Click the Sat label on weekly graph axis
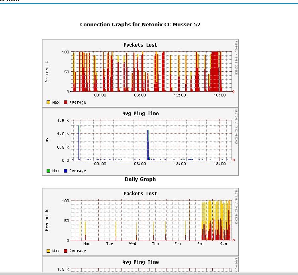This screenshot has width=298, height=275. 201,244
